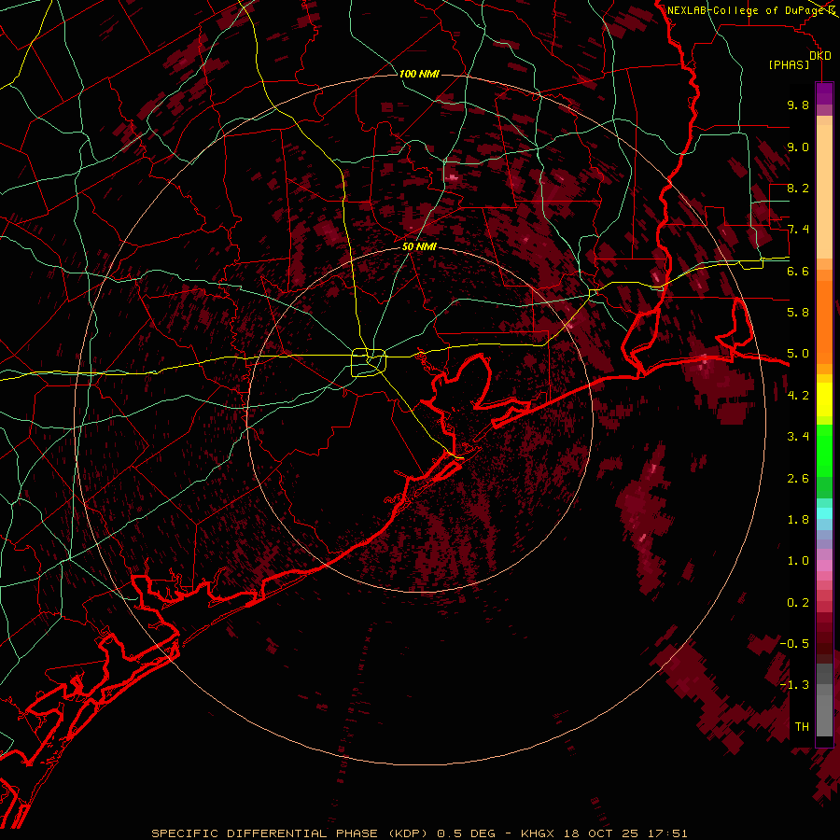Click the "[PHAS]" legend unit label
840x840 pixels.
[x=789, y=64]
